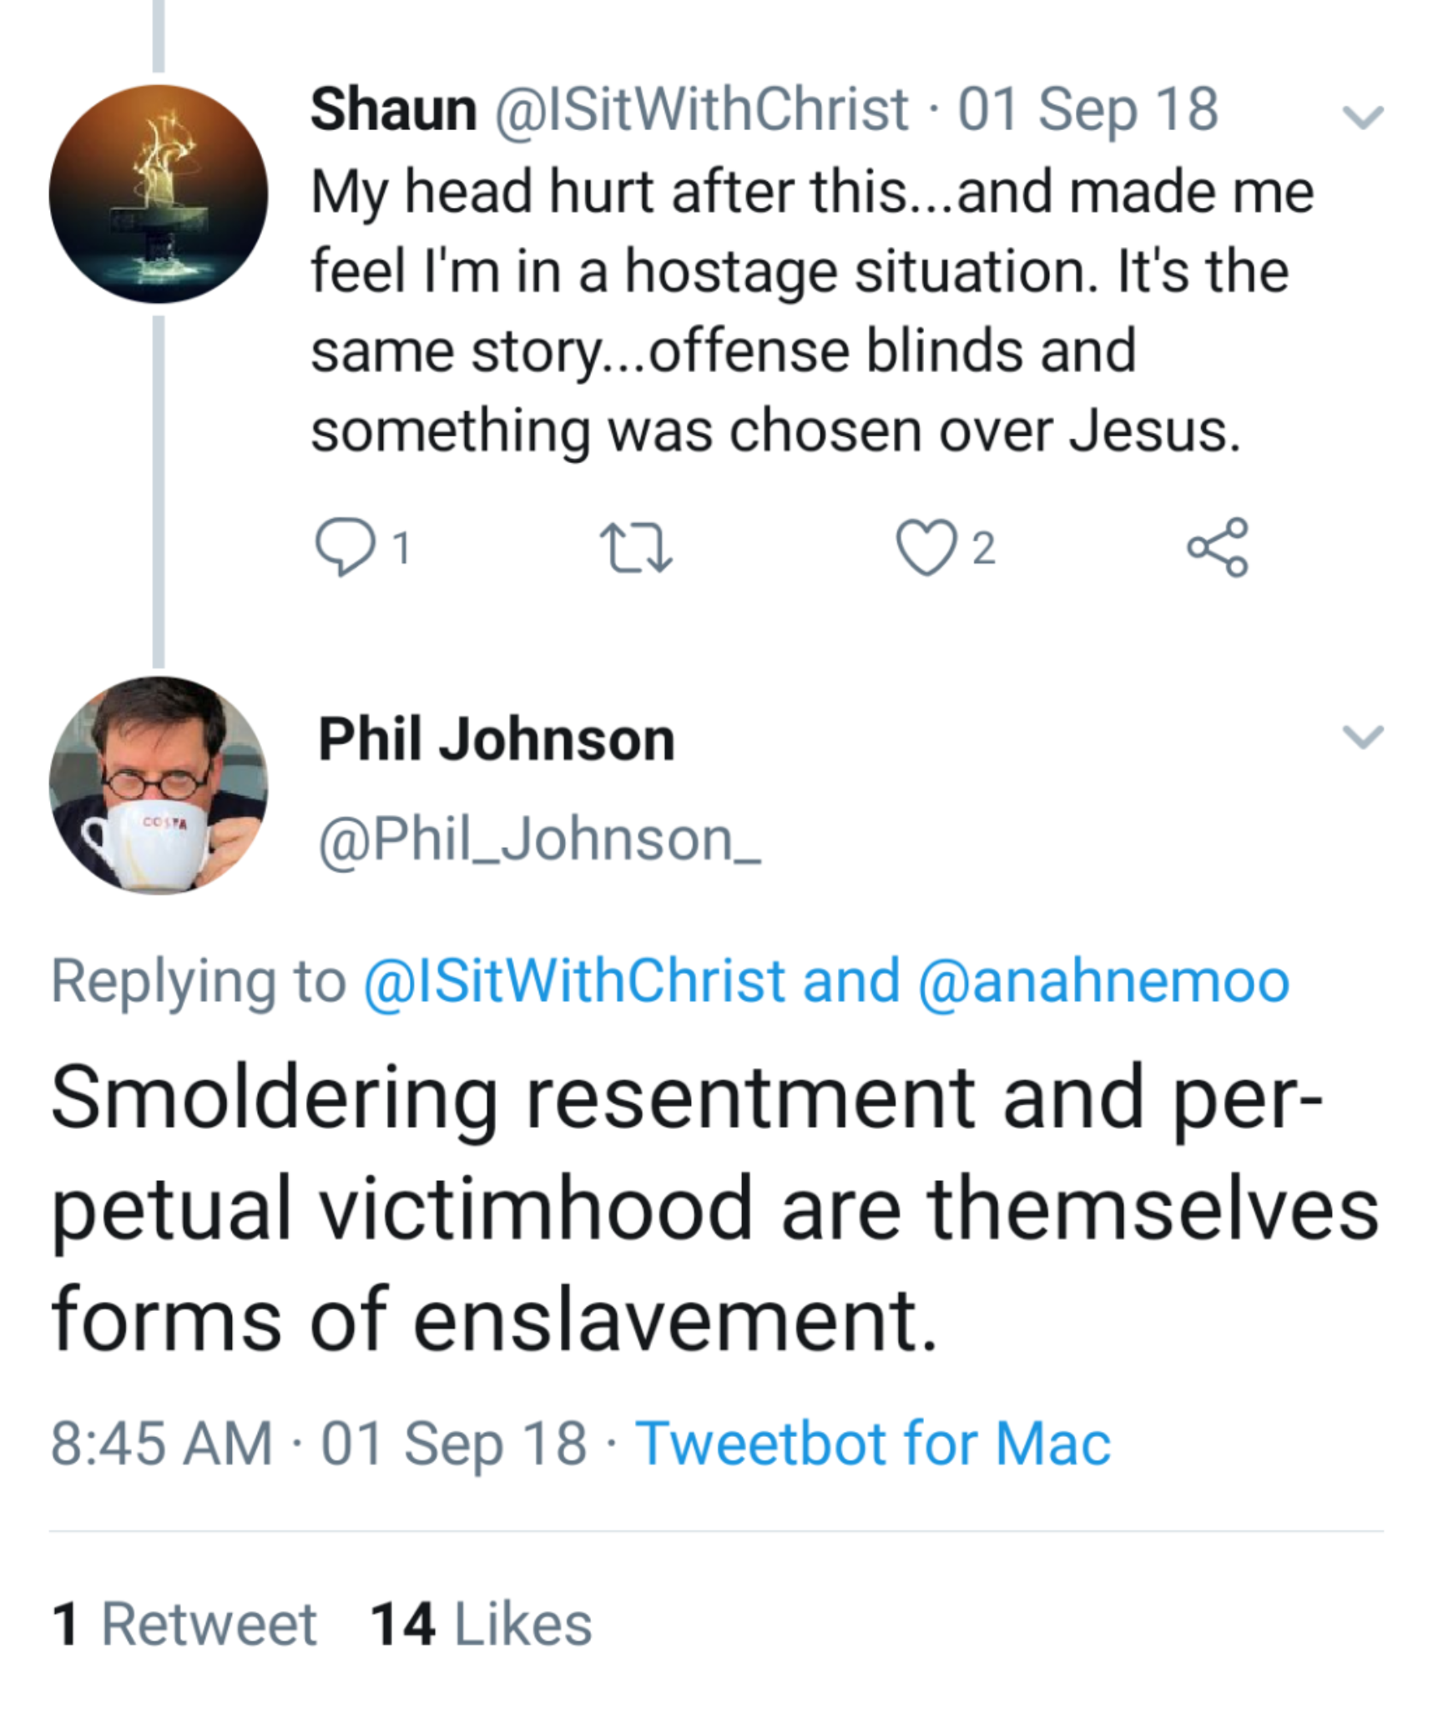1433x1709 pixels.
Task: Reply to Shaun's tweet
Action: (344, 547)
